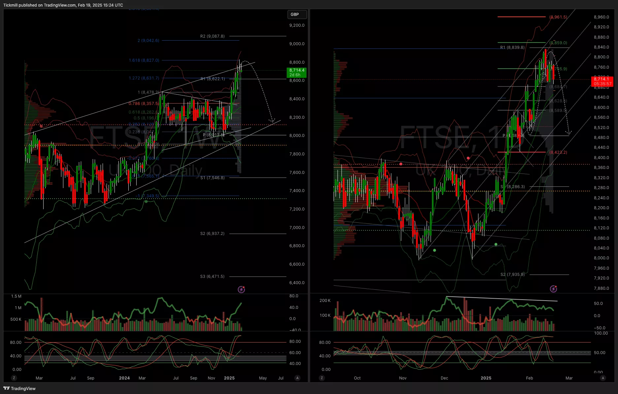Click the green 8,714.4 price label
The width and height of the screenshot is (618, 394).
tap(297, 72)
